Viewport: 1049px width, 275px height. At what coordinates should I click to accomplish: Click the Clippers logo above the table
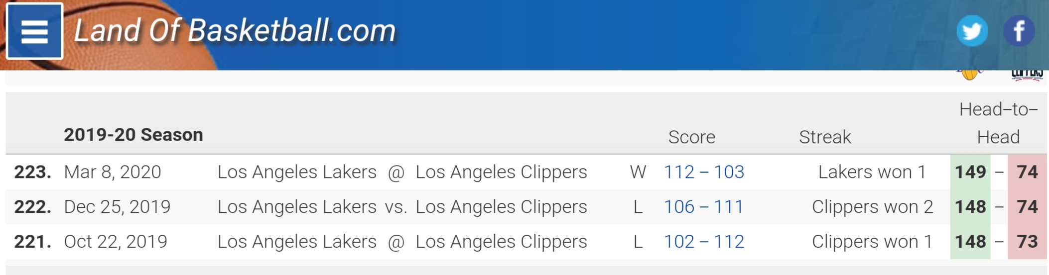[1027, 75]
